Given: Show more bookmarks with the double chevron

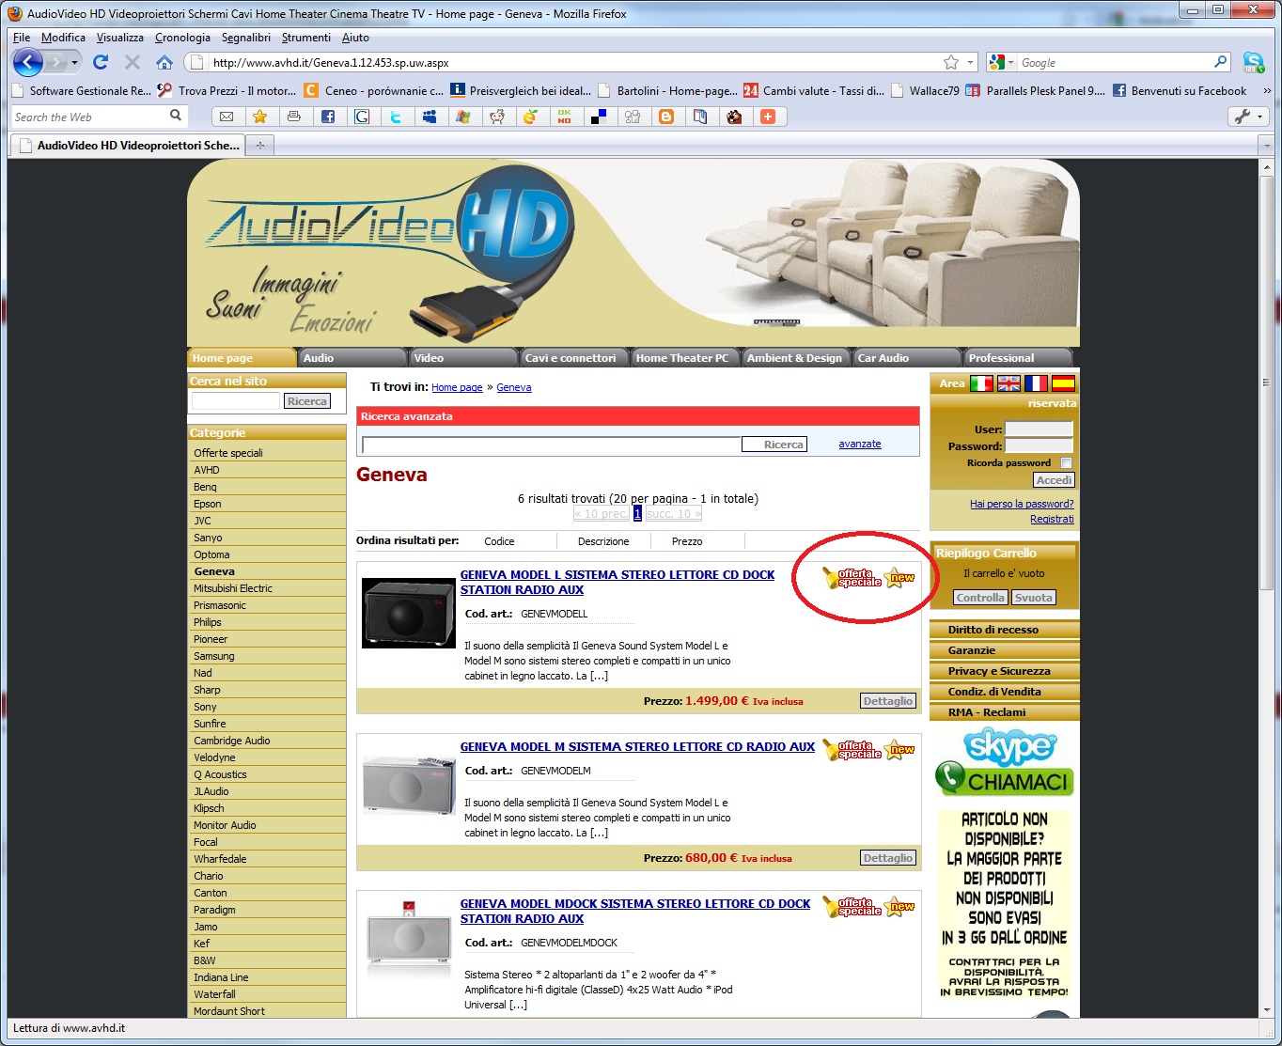Looking at the screenshot, I should click(1266, 91).
